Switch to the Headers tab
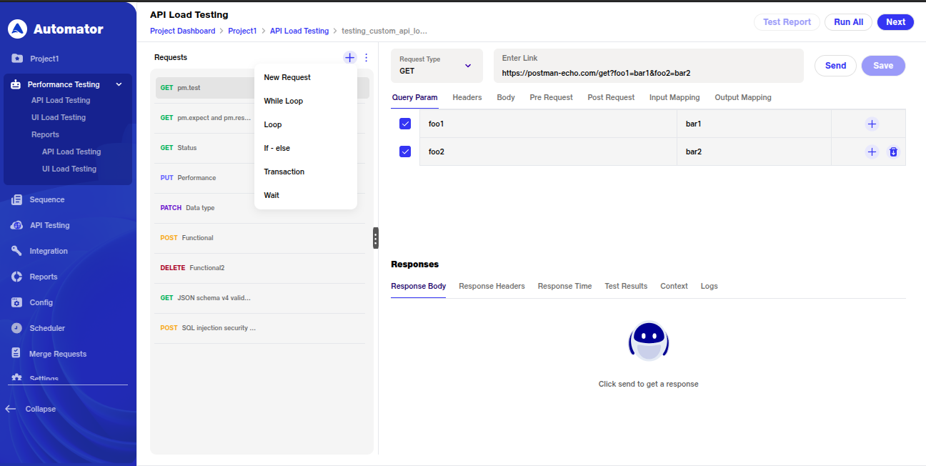Image resolution: width=926 pixels, height=466 pixels. [x=467, y=97]
